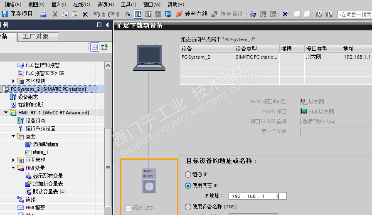The width and height of the screenshot is (372, 215).
Task: Click the Copy icon in toolbar
Action: [65, 14]
